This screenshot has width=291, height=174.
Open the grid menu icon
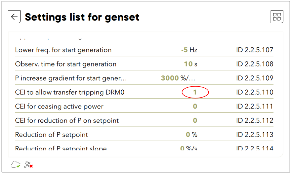(x=277, y=17)
